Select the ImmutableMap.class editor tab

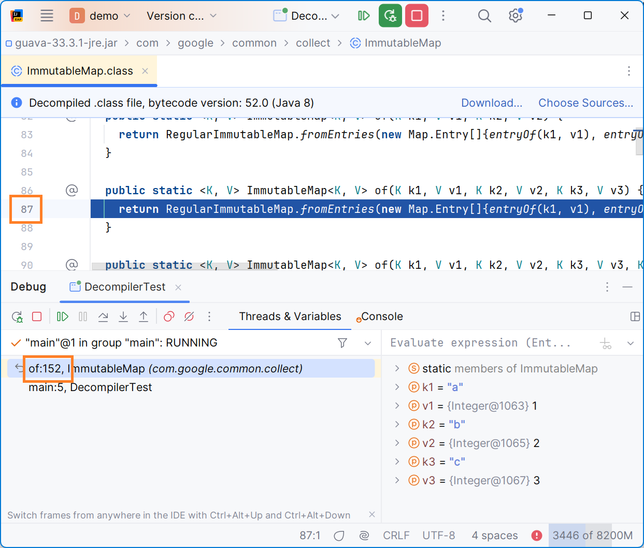point(79,71)
